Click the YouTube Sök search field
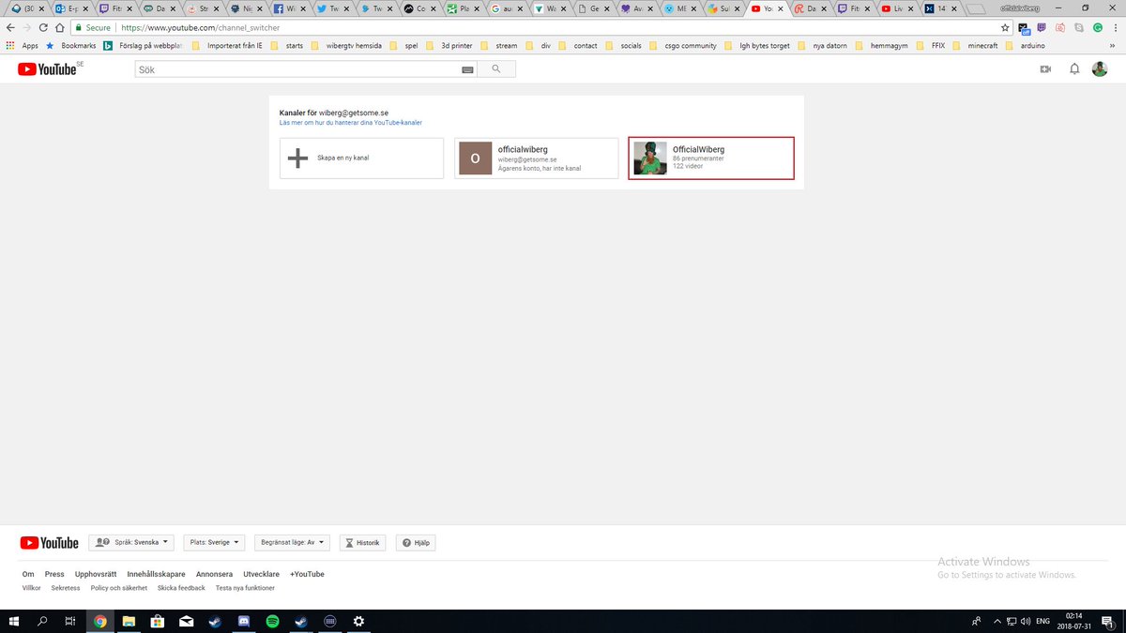The width and height of the screenshot is (1126, 633). pyautogui.click(x=305, y=69)
